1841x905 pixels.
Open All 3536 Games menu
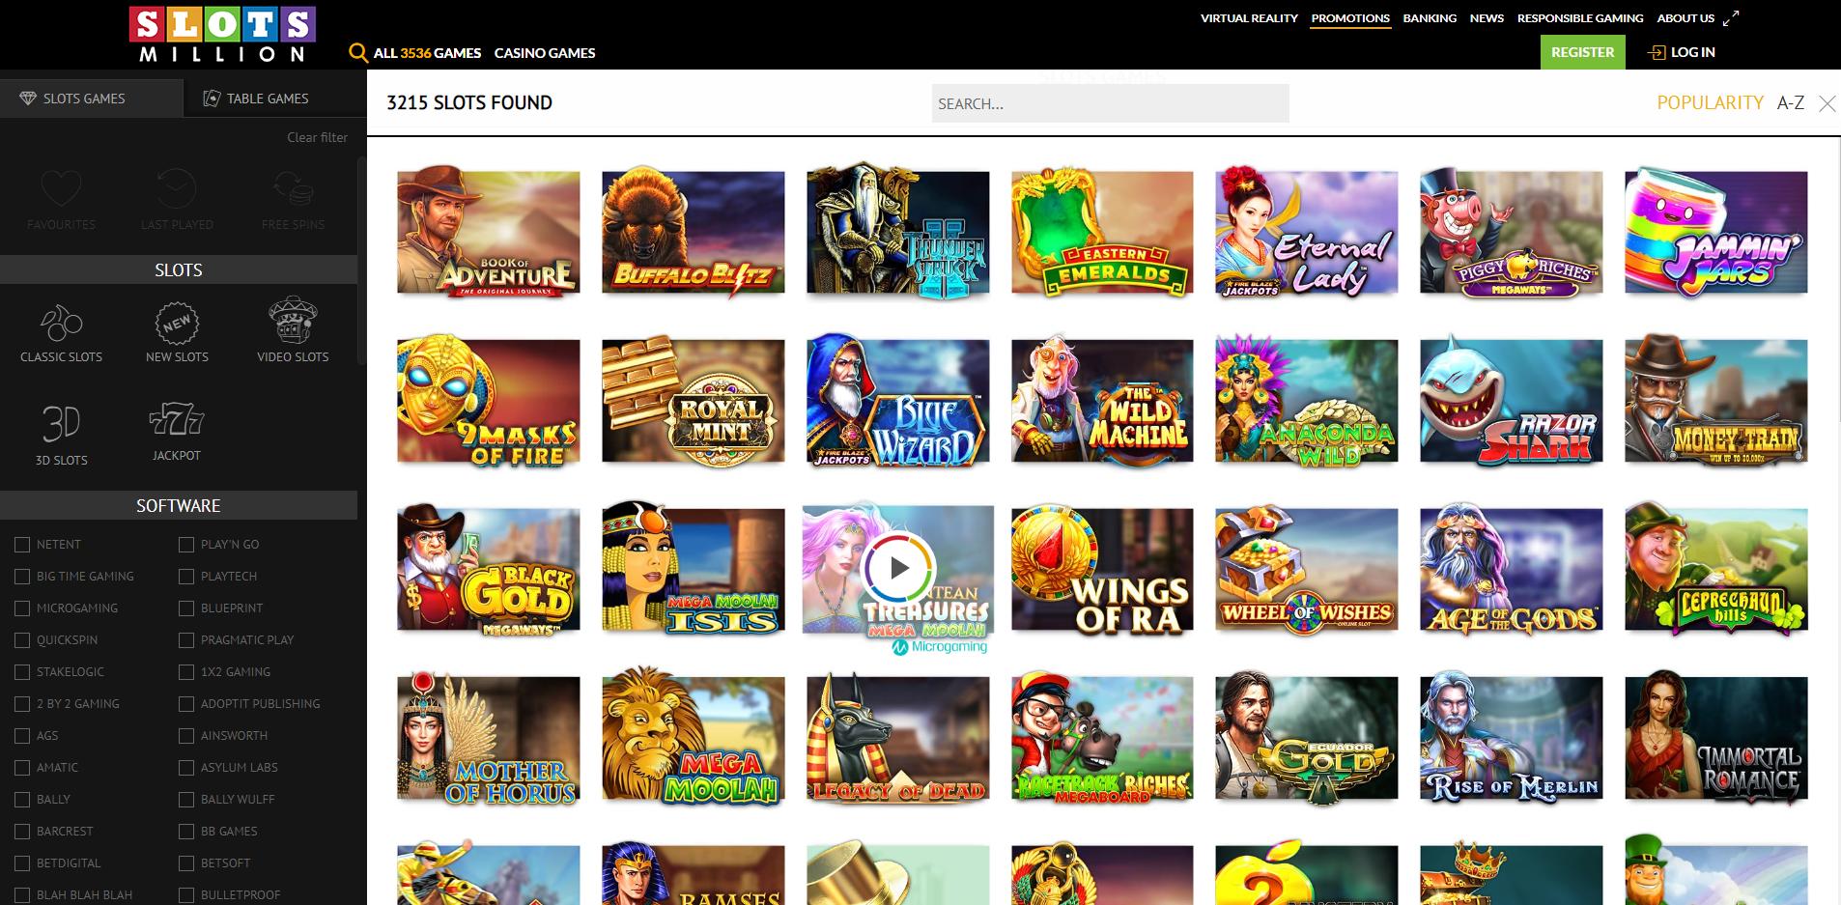pos(427,53)
